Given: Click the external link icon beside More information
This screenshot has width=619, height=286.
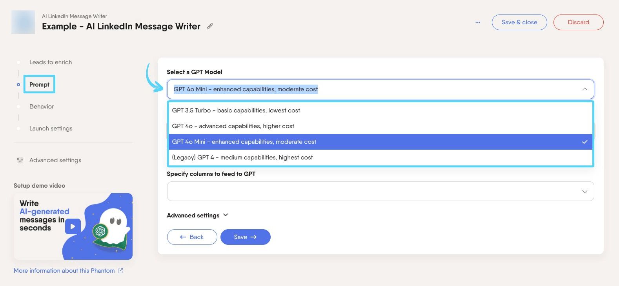Looking at the screenshot, I should click(x=120, y=271).
